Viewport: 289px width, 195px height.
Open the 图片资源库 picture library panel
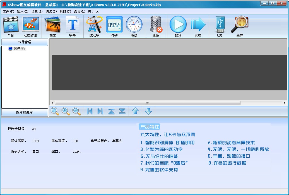point(25,112)
